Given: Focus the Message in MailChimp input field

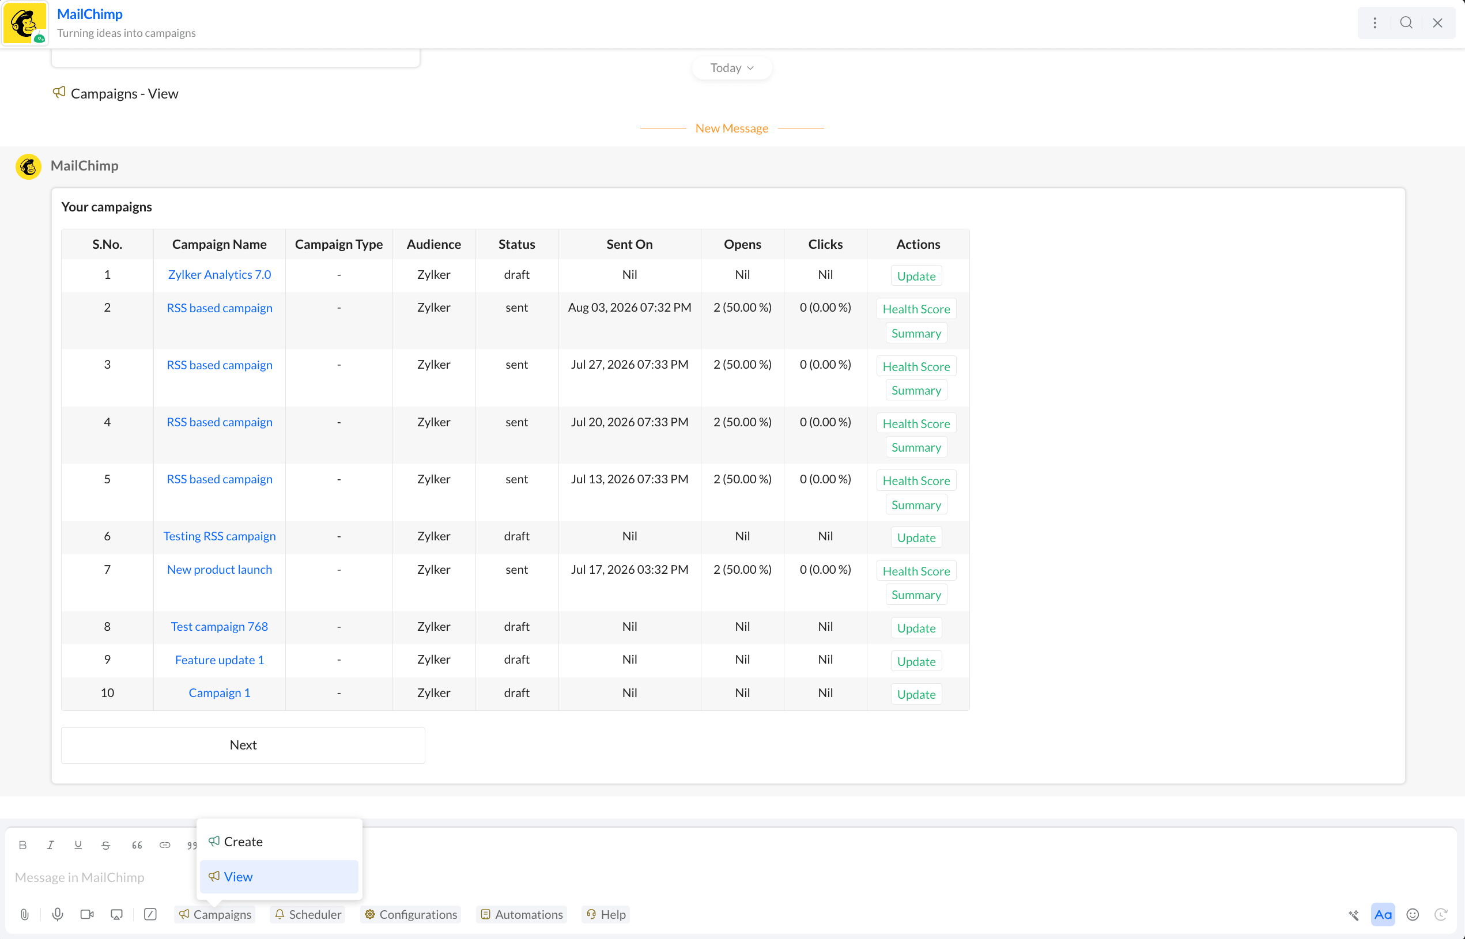Looking at the screenshot, I should 97,877.
